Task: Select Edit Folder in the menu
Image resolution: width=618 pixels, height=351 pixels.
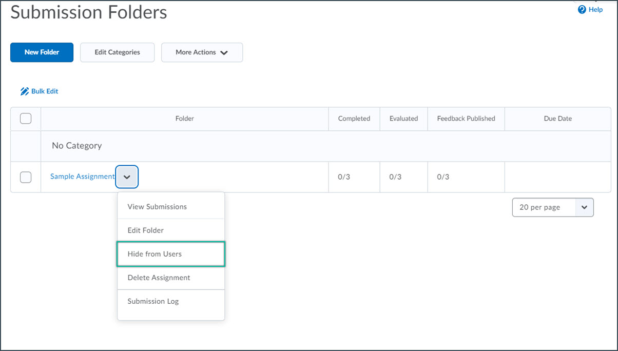Action: [x=146, y=230]
